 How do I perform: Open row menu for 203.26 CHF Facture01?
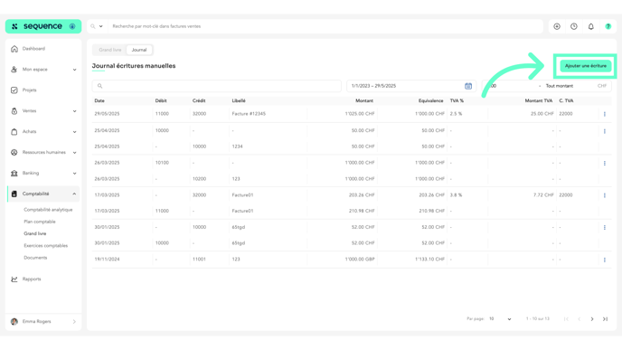(x=605, y=195)
